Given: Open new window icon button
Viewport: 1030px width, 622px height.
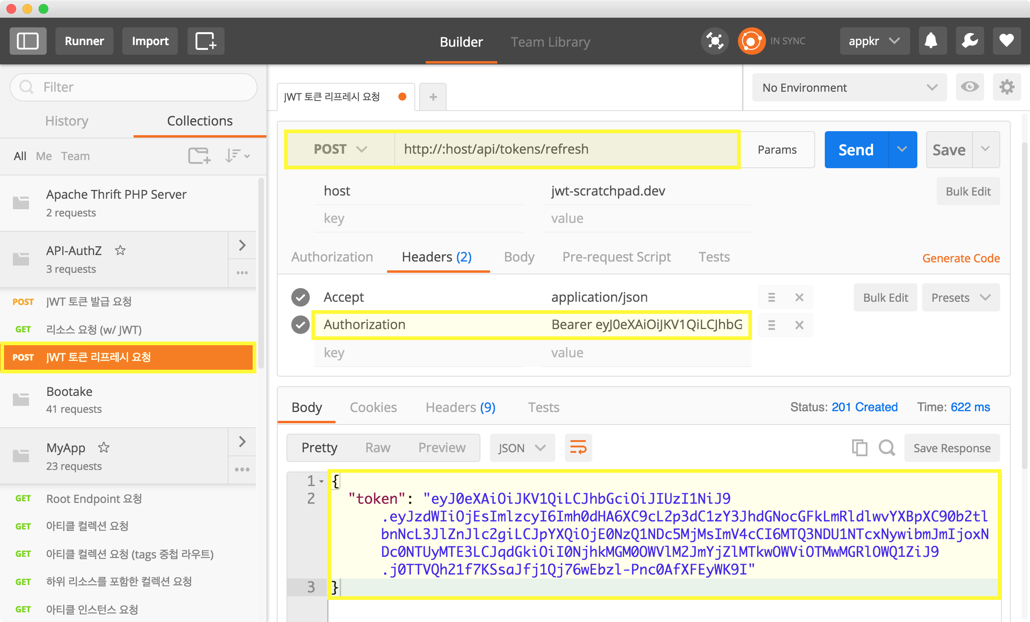Looking at the screenshot, I should [x=206, y=41].
